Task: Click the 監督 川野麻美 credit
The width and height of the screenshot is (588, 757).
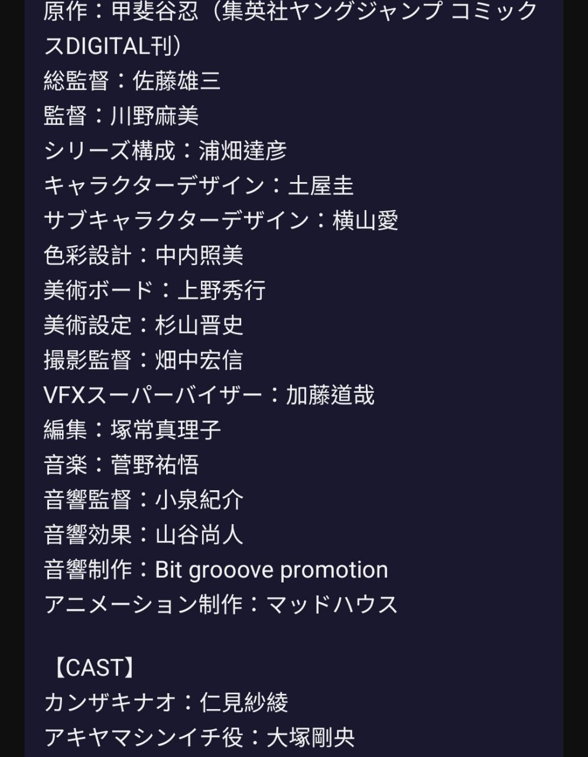Action: coord(121,116)
